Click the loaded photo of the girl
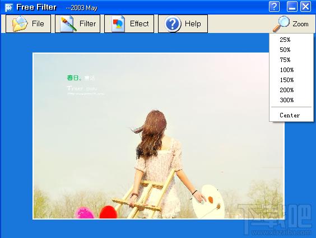316x238 pixels. tap(159, 136)
